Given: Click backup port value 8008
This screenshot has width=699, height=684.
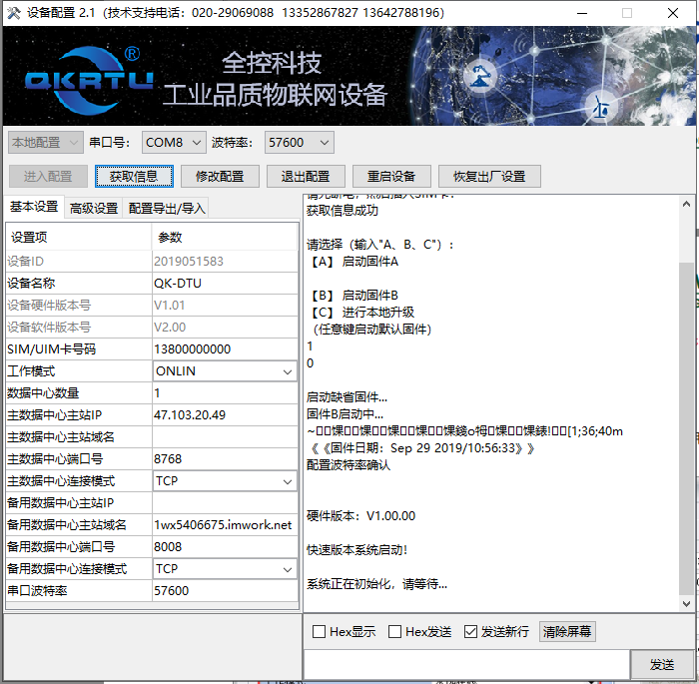Looking at the screenshot, I should pos(225,547).
